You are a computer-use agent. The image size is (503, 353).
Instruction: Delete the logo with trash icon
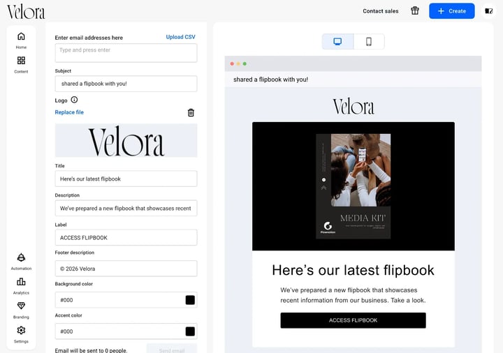(191, 112)
